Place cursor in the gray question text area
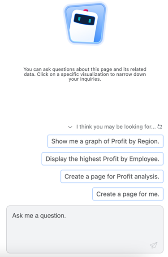 pos(85,230)
